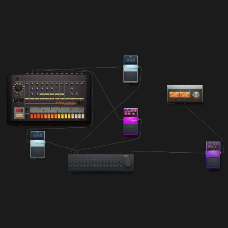Stomp the footswitch of the top light-blue pedal
The image size is (228, 228).
[130, 76]
